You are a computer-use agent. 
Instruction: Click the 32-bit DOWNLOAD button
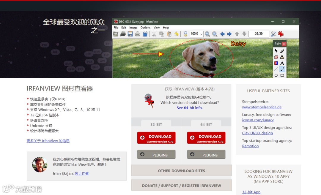[x=156, y=138]
